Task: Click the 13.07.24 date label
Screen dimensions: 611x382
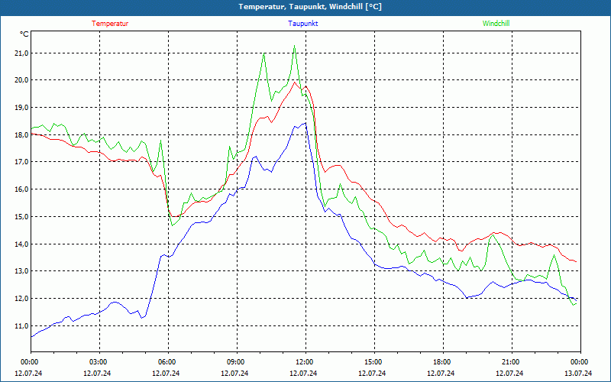Action: coord(578,373)
